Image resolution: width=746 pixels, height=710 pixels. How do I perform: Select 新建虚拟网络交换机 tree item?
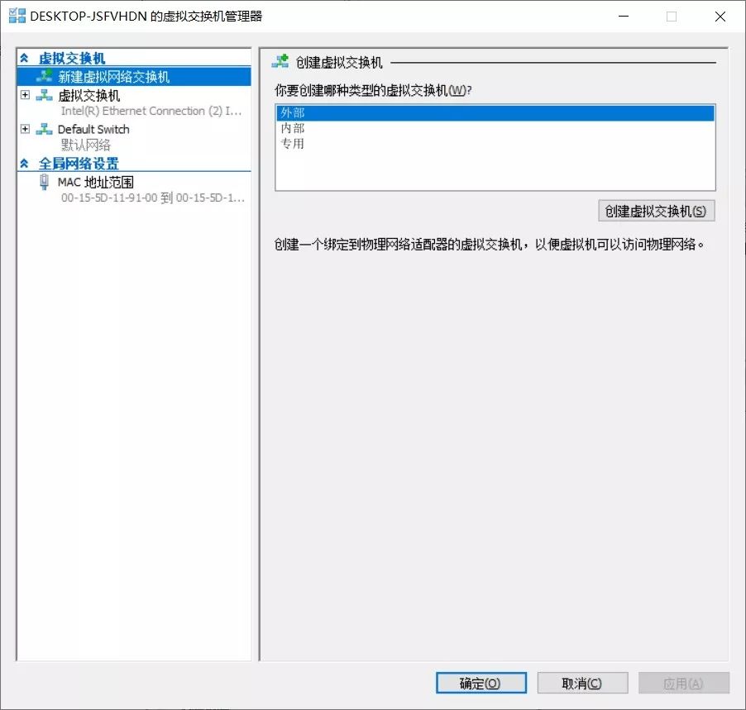click(x=134, y=77)
